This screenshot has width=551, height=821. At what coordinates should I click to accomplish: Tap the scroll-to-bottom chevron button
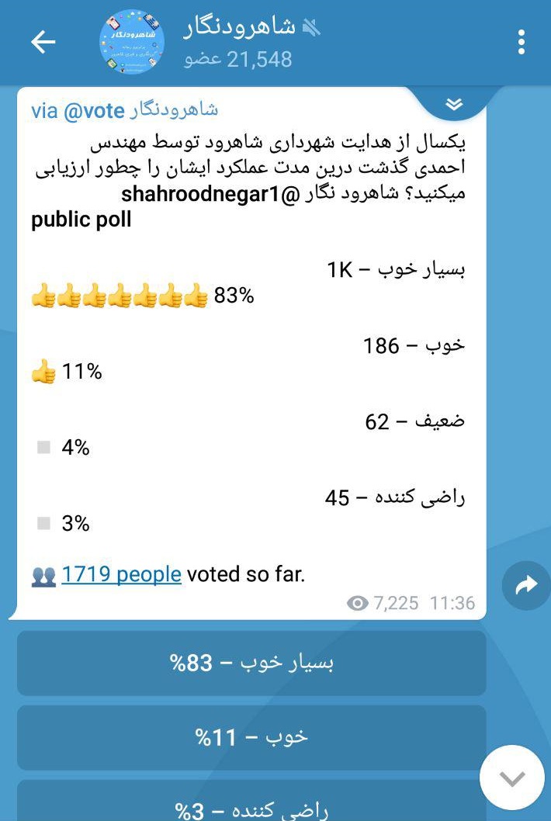512,778
